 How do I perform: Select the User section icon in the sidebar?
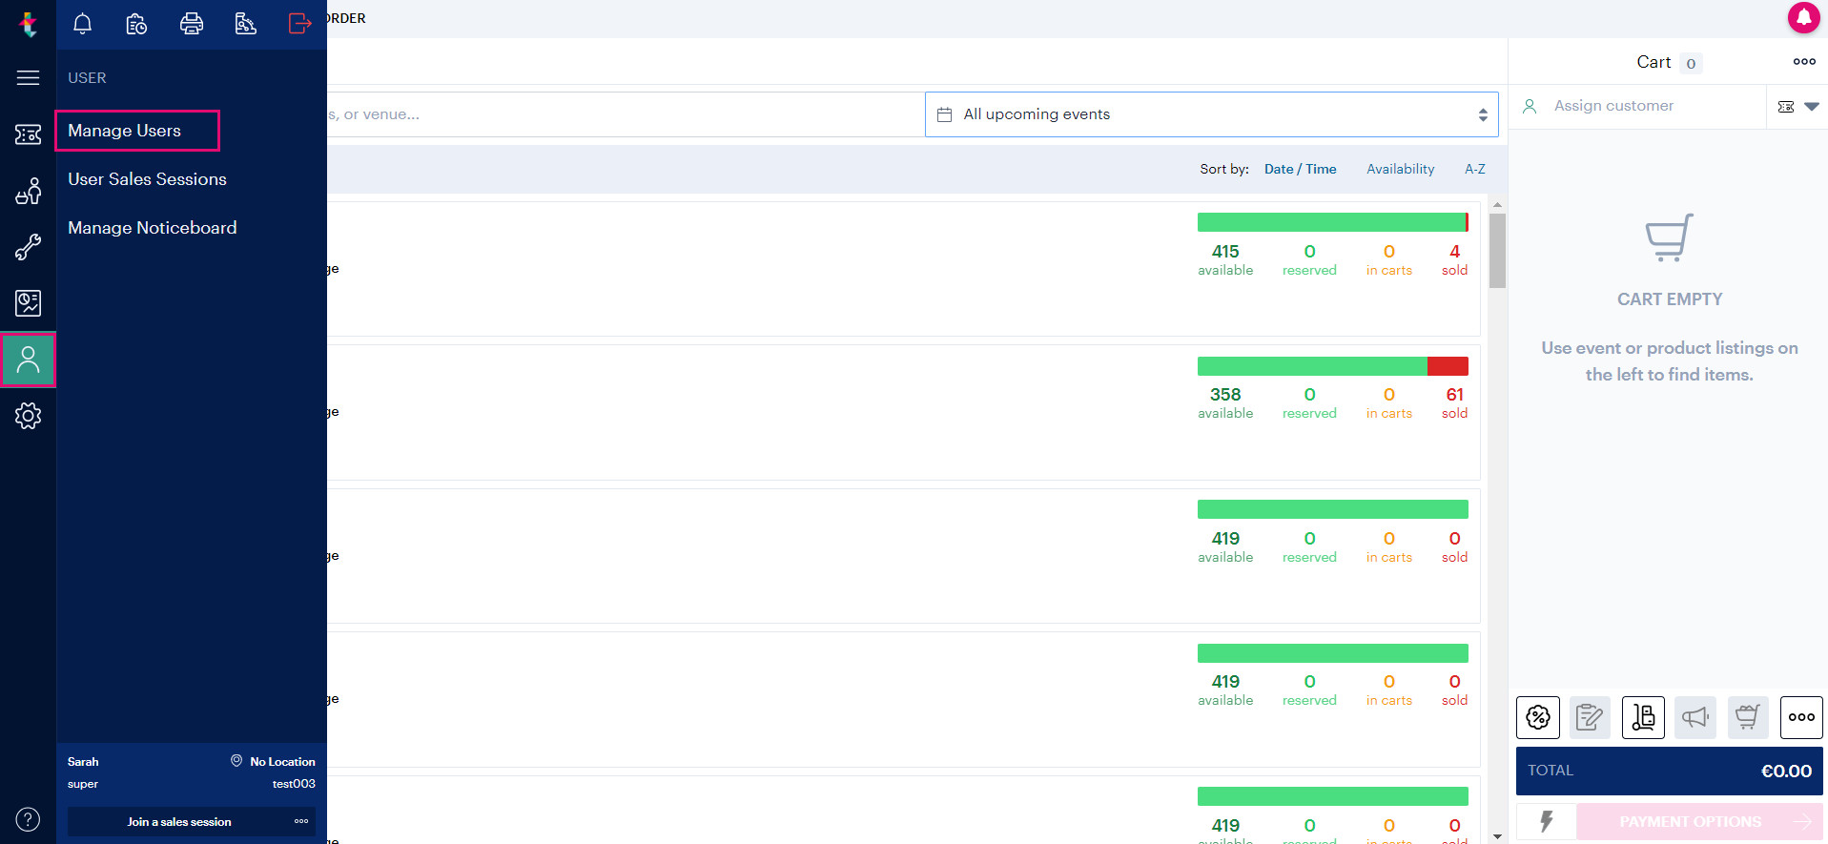coord(28,360)
